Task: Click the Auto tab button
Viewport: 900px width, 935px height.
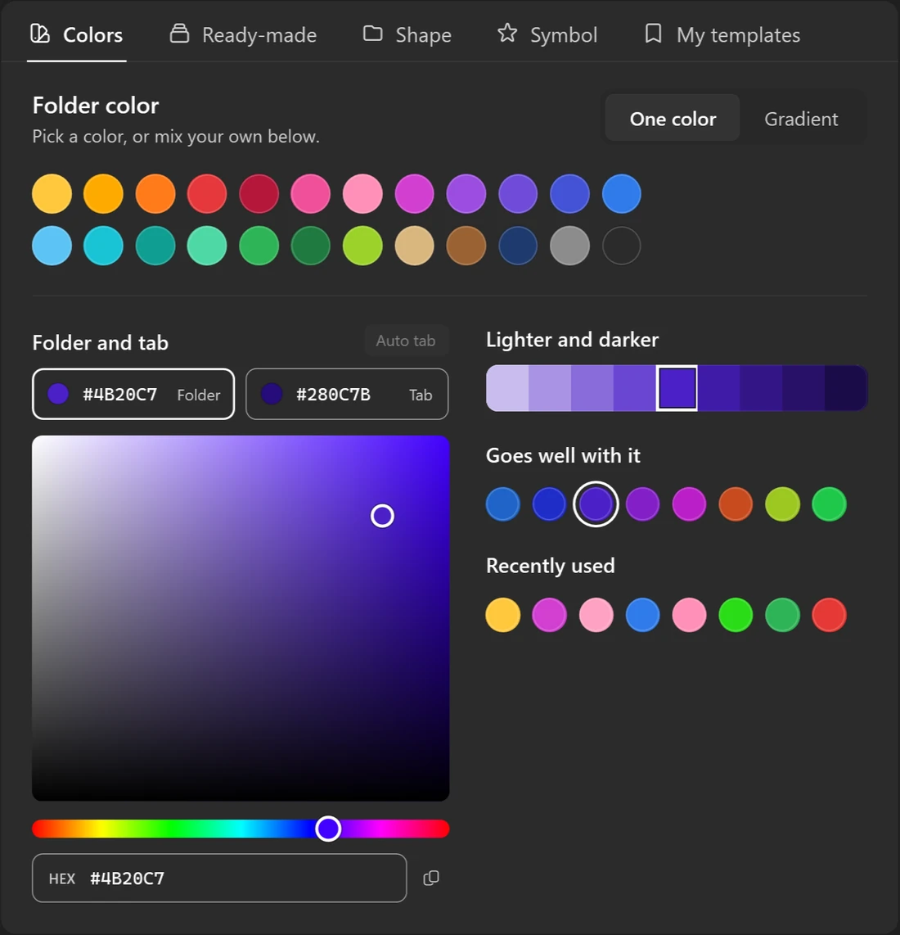Action: (x=406, y=341)
